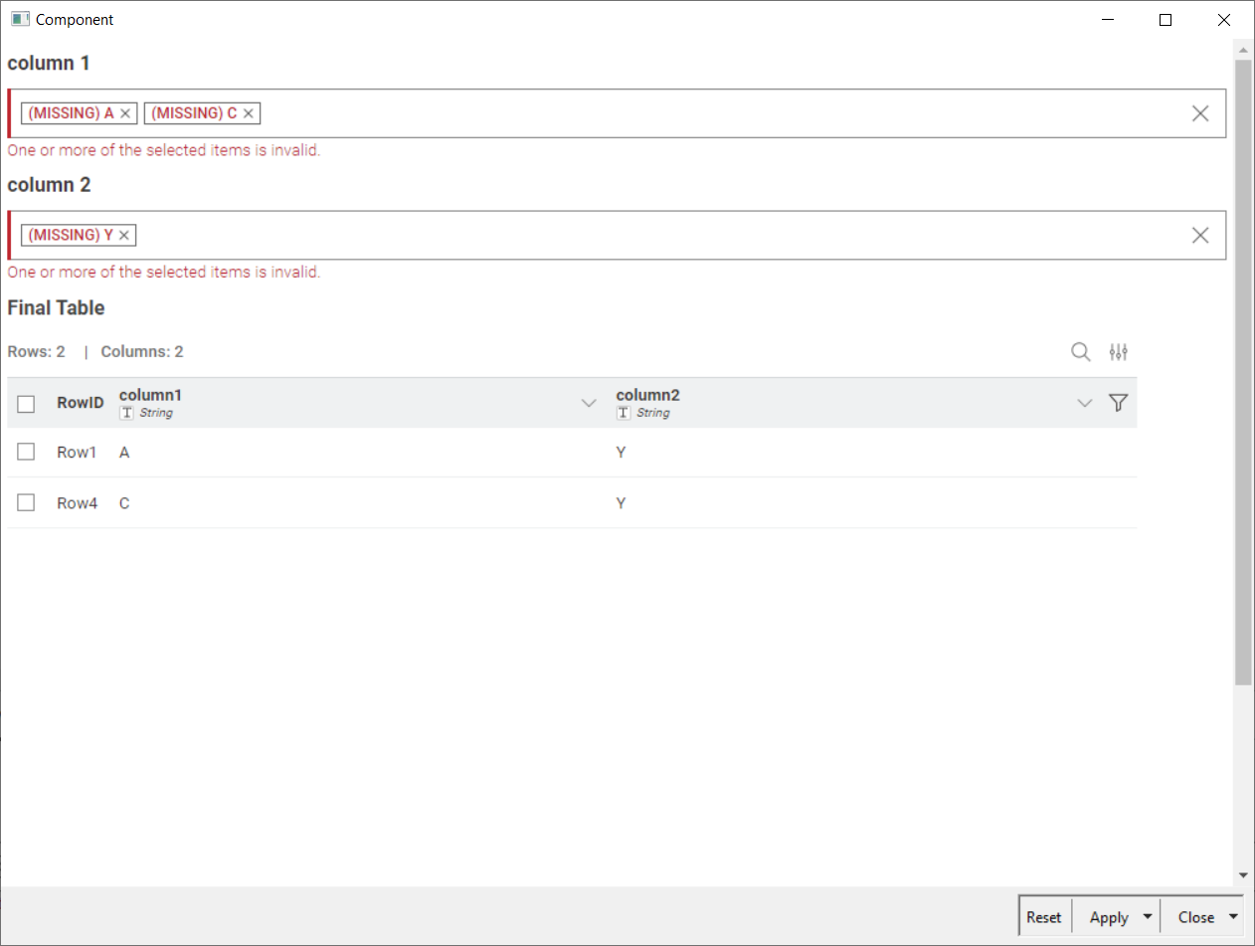Select the Row1 checkbox
This screenshot has height=946, width=1255.
point(26,452)
